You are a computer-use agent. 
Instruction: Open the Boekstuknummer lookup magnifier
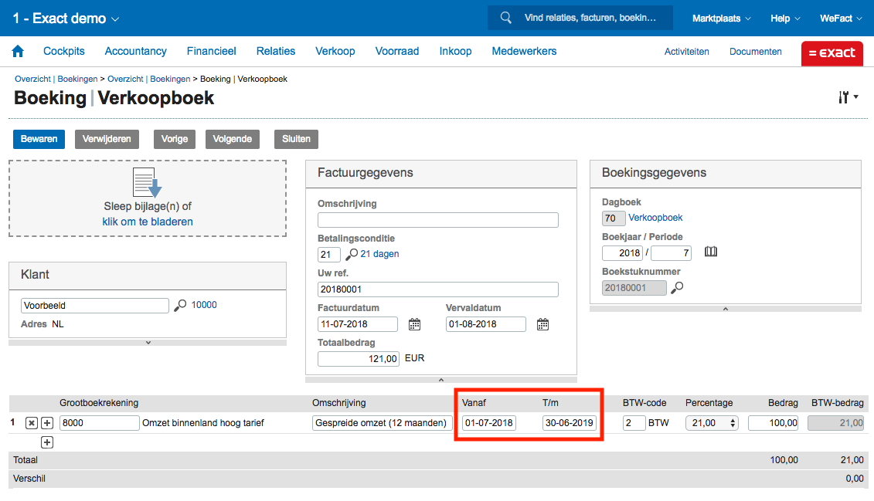point(677,288)
